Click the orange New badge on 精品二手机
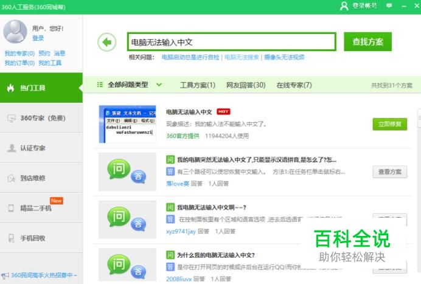This screenshot has height=284, width=421. point(57,201)
